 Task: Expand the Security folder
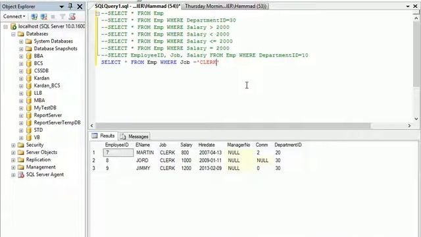pos(13,145)
